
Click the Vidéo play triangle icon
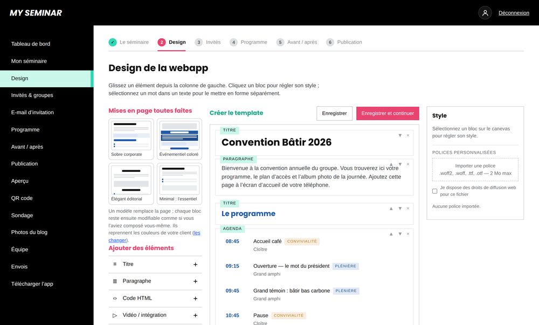coord(115,315)
